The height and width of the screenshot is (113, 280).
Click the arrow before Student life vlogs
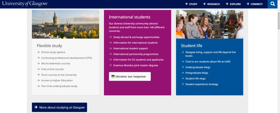(x=183, y=78)
